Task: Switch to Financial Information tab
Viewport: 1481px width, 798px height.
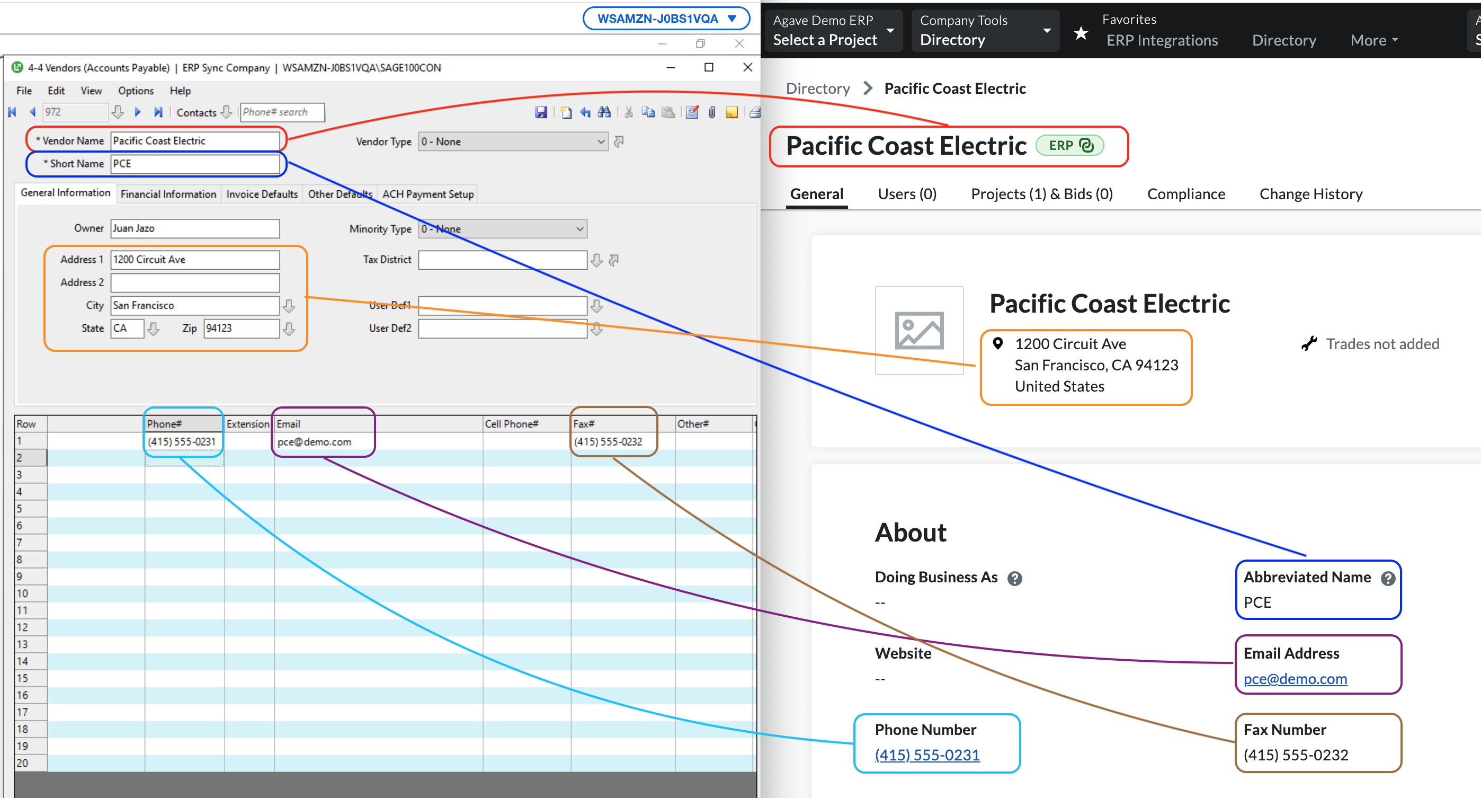Action: (x=168, y=194)
